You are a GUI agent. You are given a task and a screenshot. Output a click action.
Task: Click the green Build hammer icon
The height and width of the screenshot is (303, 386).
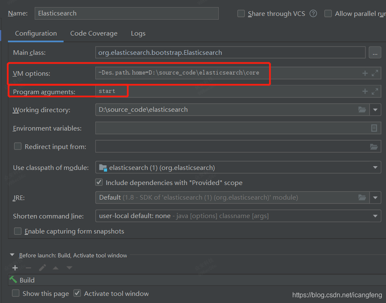13,280
